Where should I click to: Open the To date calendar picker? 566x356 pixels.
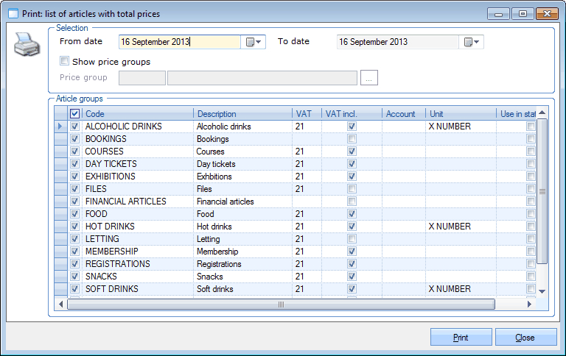tap(472, 42)
